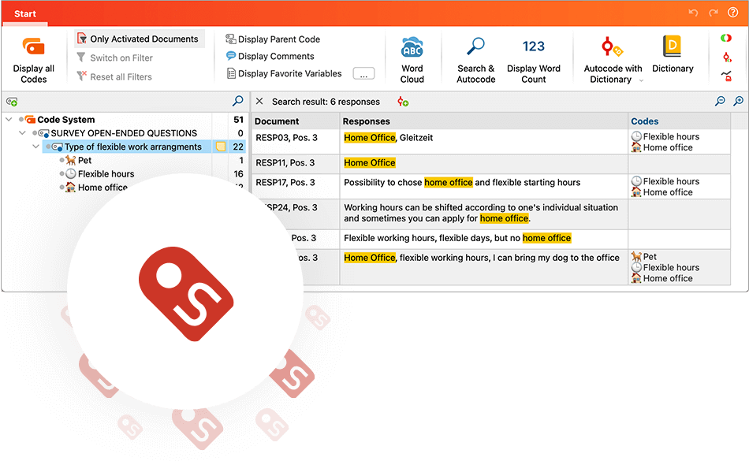
Task: Click response 'Working hours can be shifted'
Action: tap(481, 213)
